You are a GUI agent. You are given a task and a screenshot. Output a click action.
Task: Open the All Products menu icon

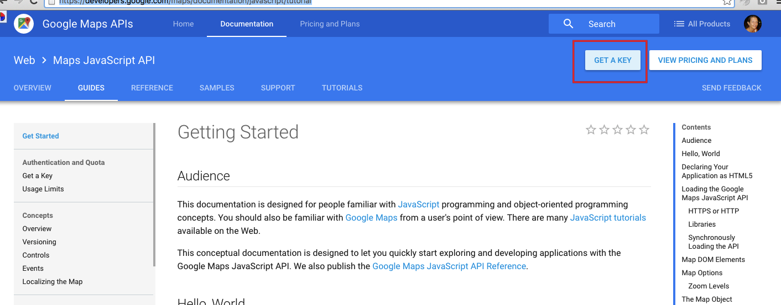click(x=679, y=24)
